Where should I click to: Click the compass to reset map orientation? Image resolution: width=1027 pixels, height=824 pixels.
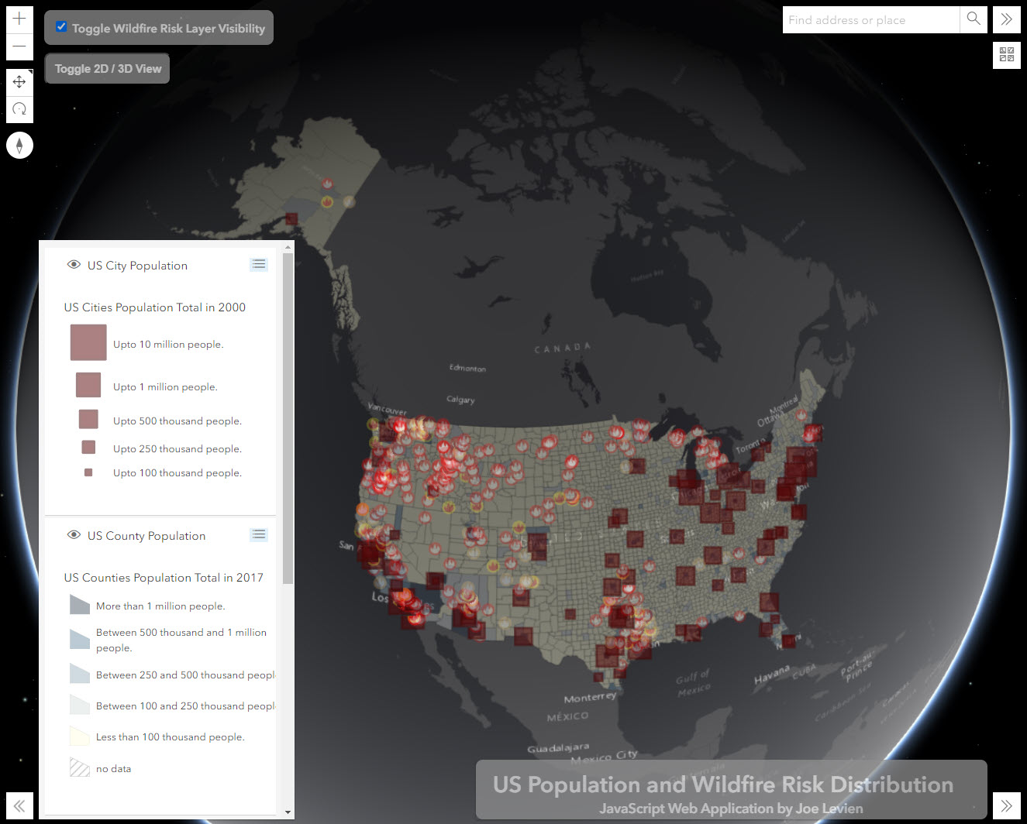pos(19,145)
